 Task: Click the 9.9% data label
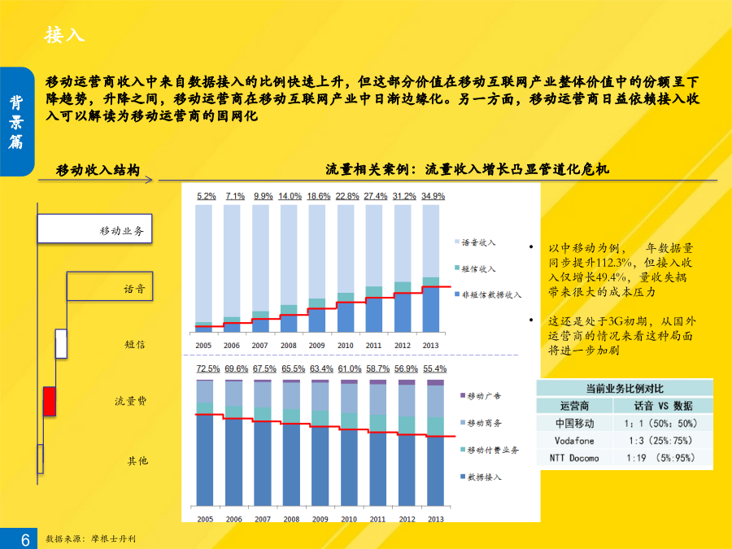point(264,196)
